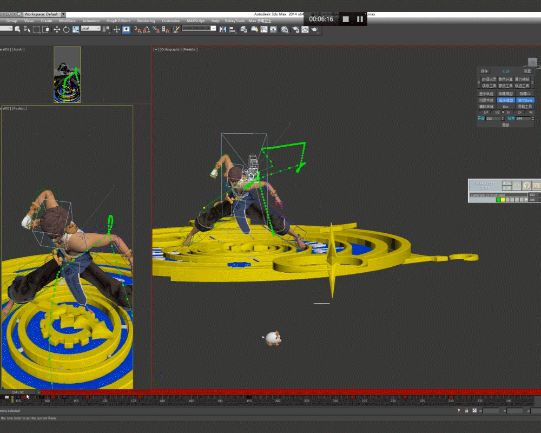
Task: Open the Material Editor icon
Action: click(285, 30)
